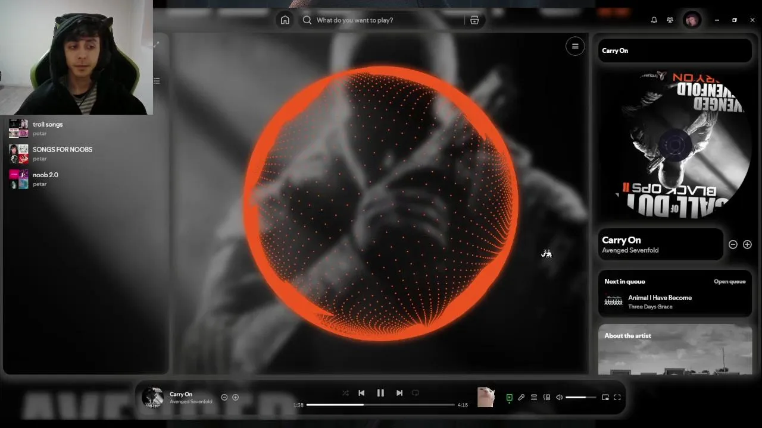The height and width of the screenshot is (428, 762).
Task: Seek on the song progress bar
Action: [x=380, y=405]
